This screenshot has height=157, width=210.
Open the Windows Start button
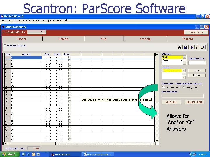9,154
